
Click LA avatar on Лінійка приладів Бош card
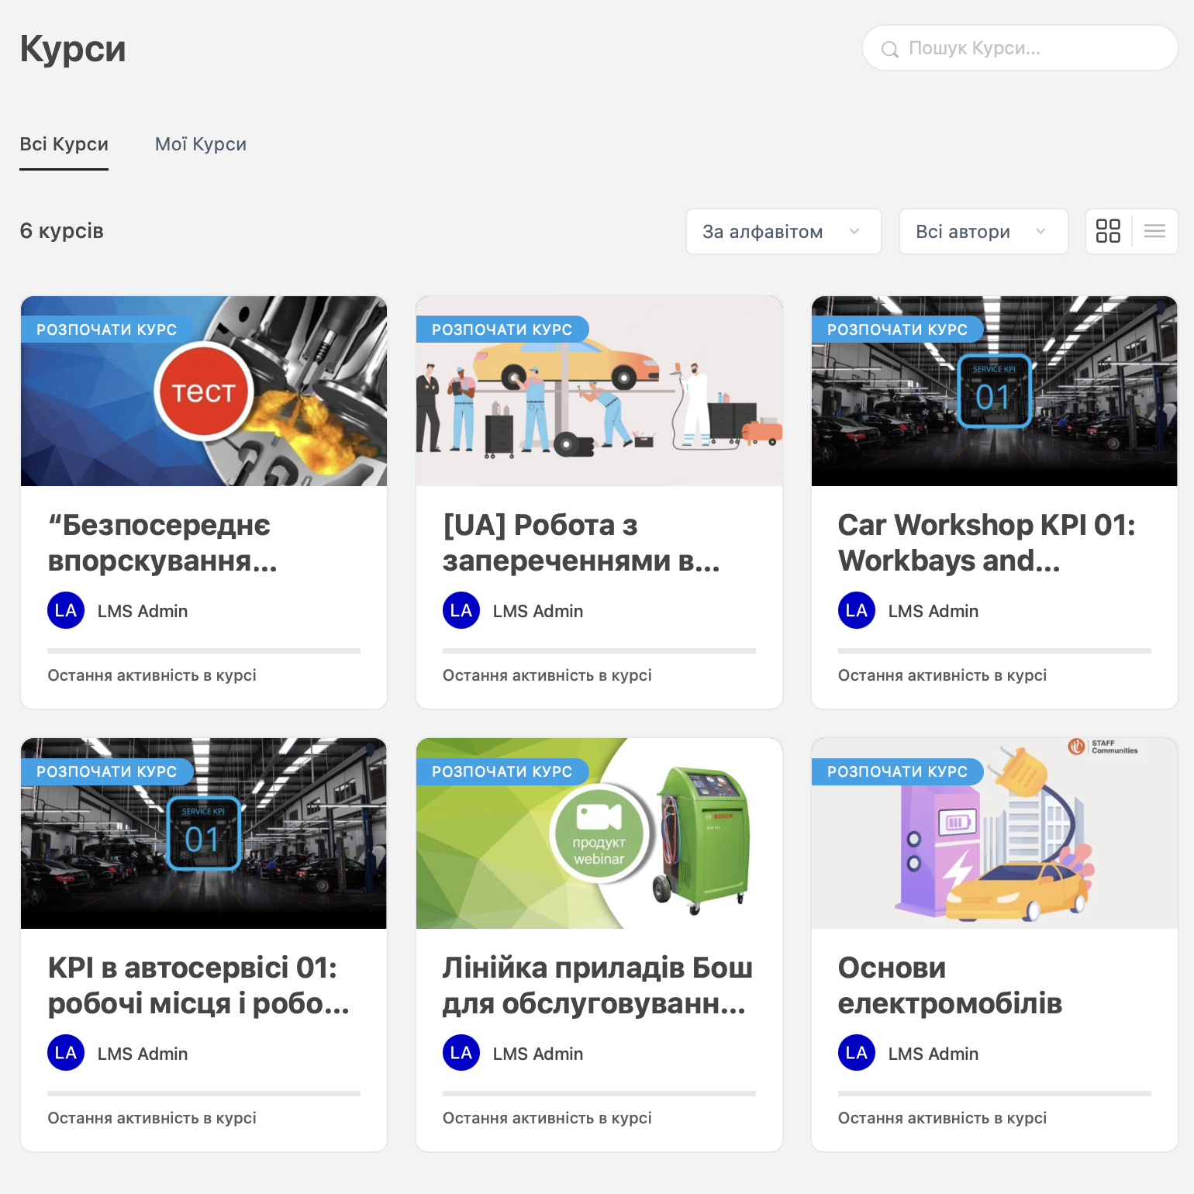click(461, 1053)
